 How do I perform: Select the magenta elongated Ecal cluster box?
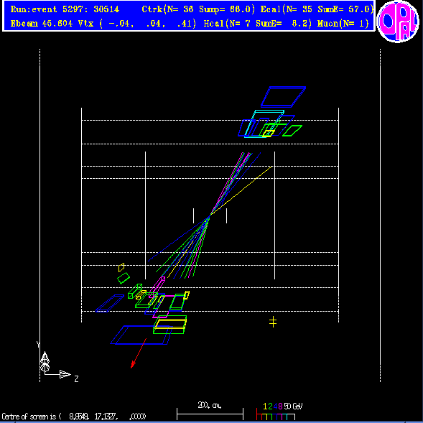pos(157,287)
